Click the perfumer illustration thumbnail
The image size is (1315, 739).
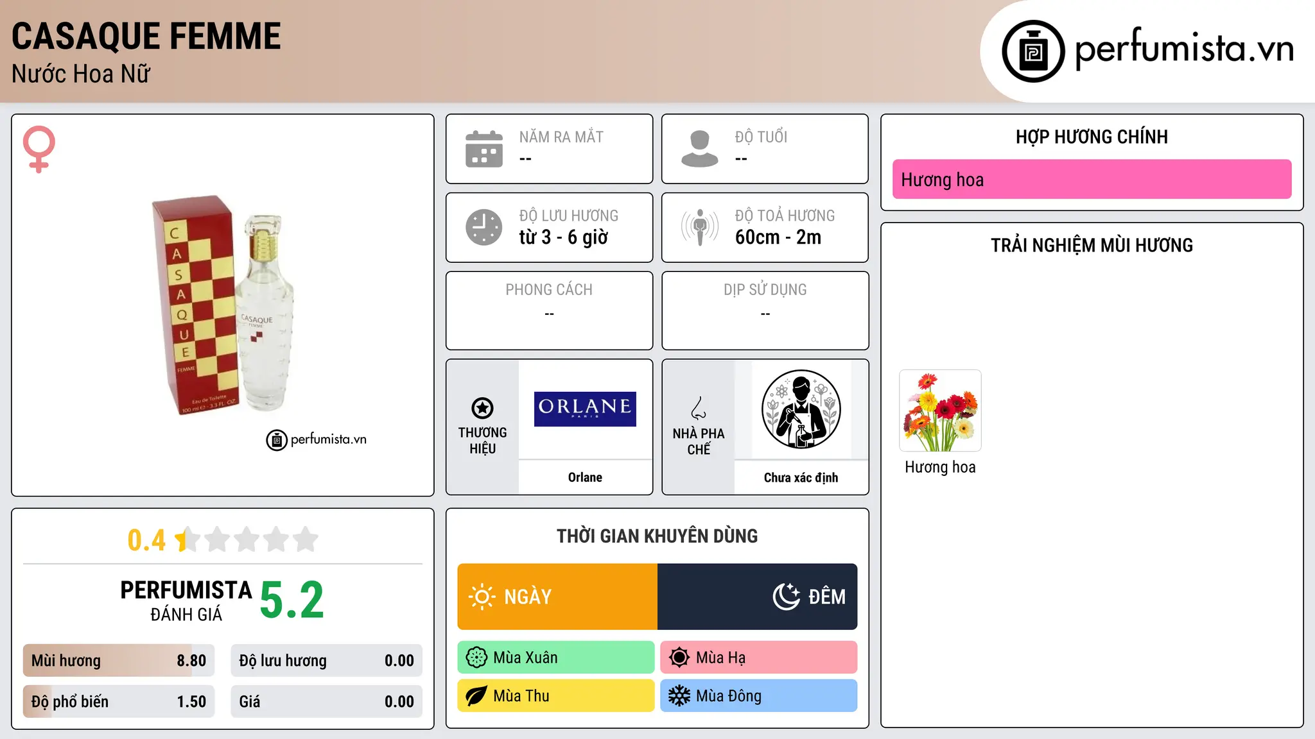[x=801, y=409]
